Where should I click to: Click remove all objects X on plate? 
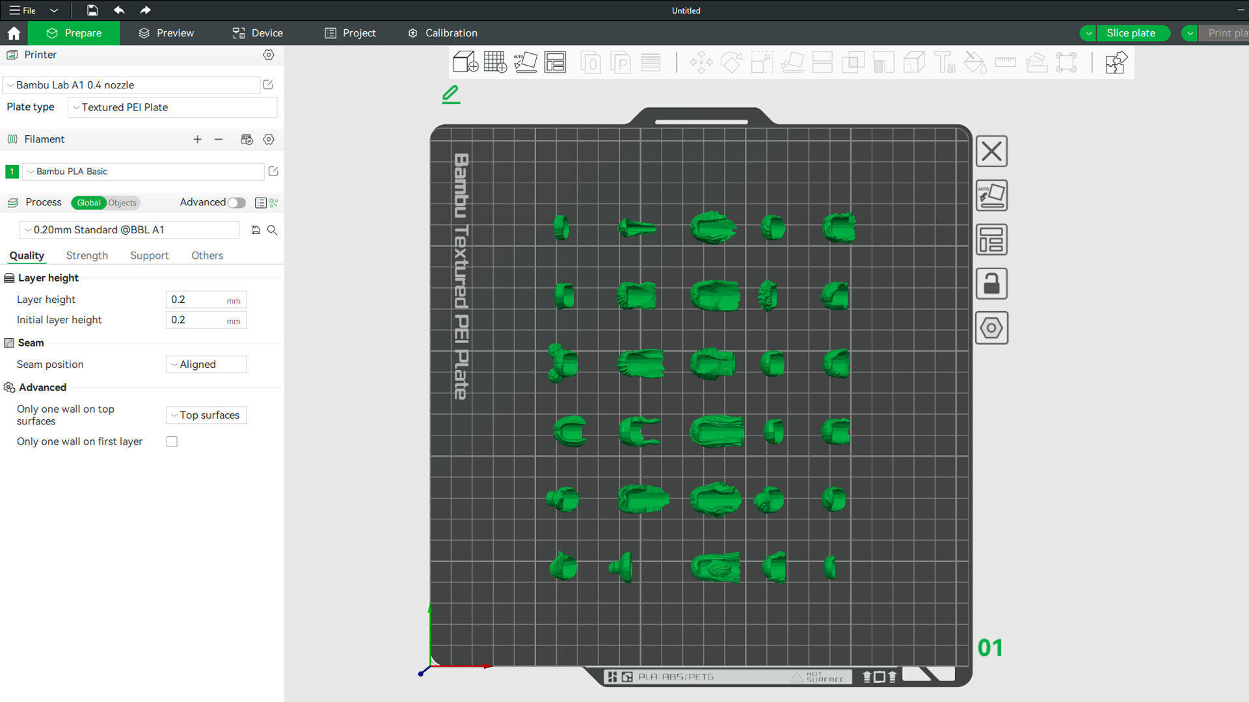pos(991,151)
